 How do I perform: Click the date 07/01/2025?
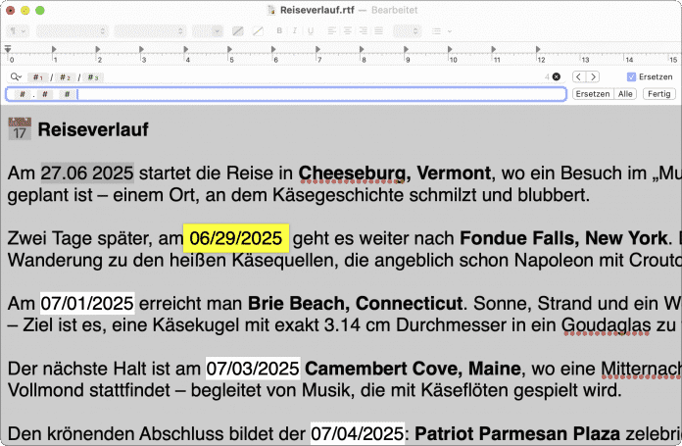point(87,303)
